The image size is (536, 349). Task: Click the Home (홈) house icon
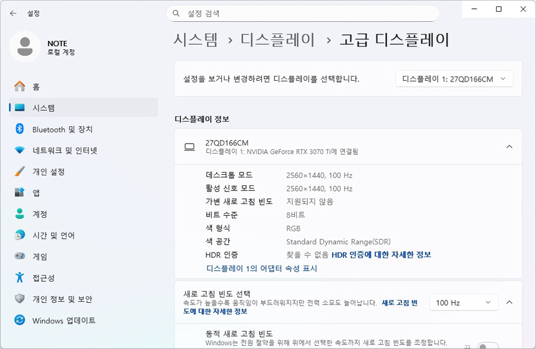pyautogui.click(x=20, y=86)
